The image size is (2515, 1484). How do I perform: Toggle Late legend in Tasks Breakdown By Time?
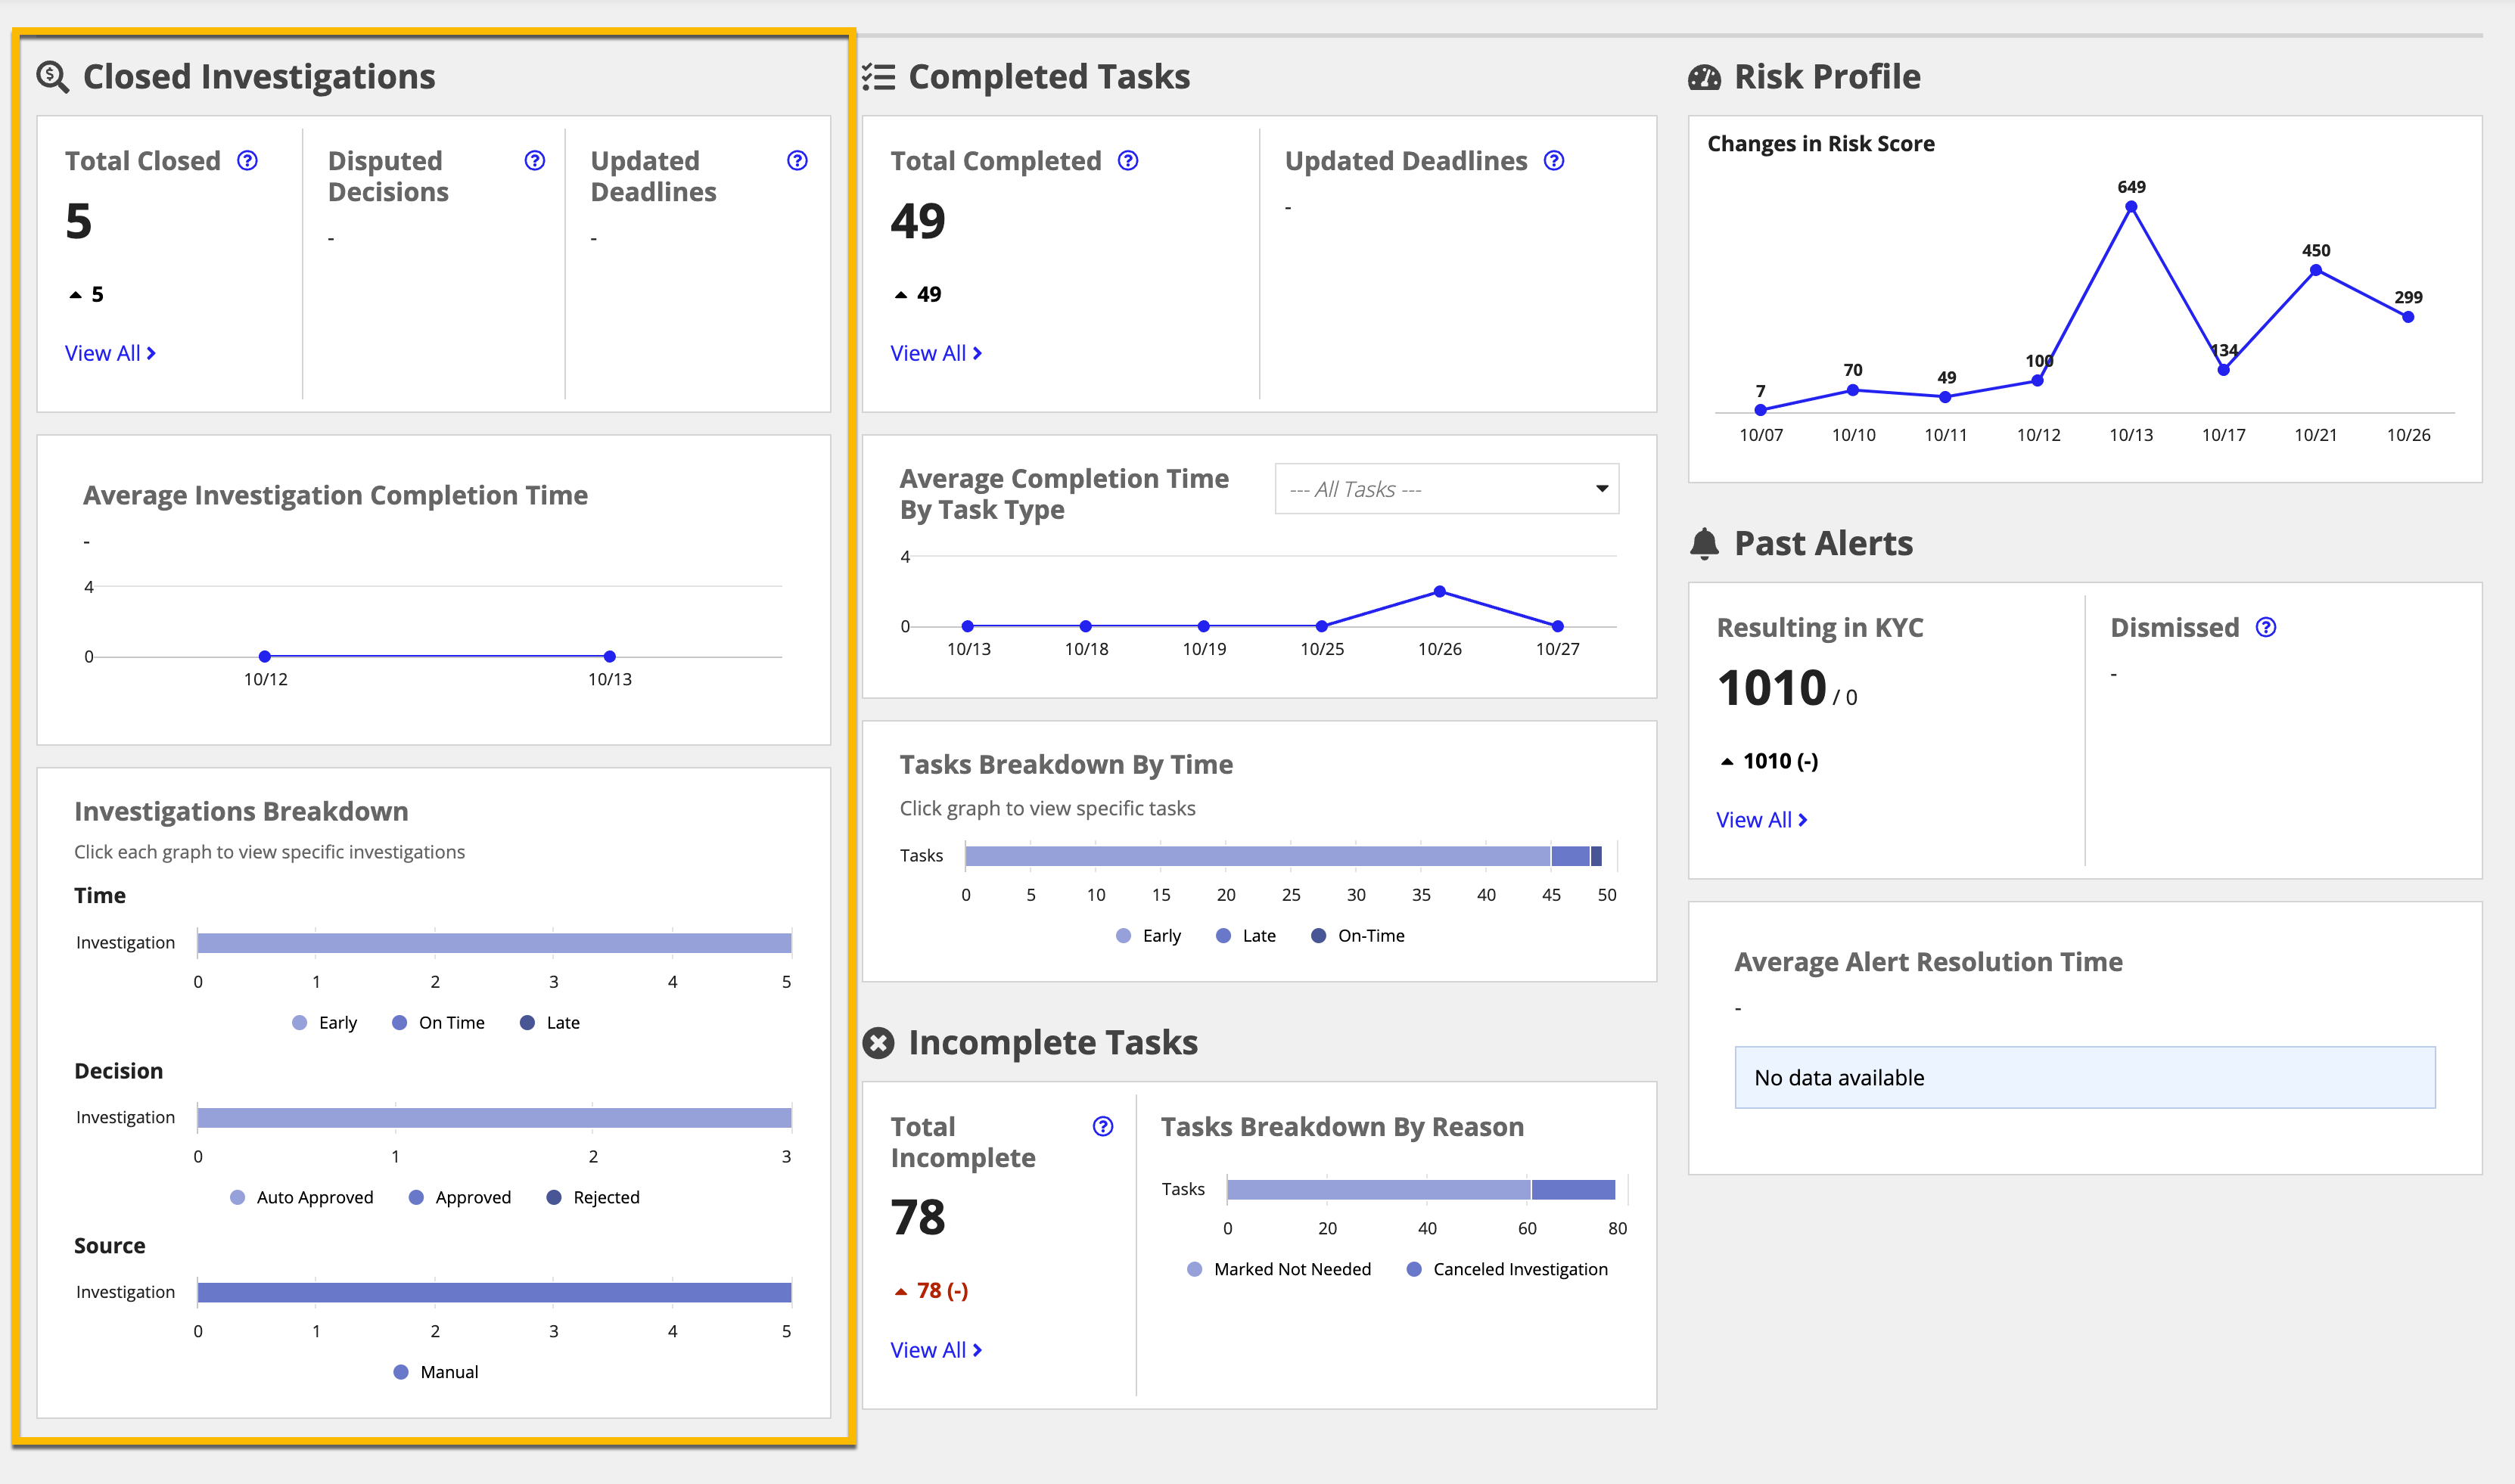point(1246,936)
